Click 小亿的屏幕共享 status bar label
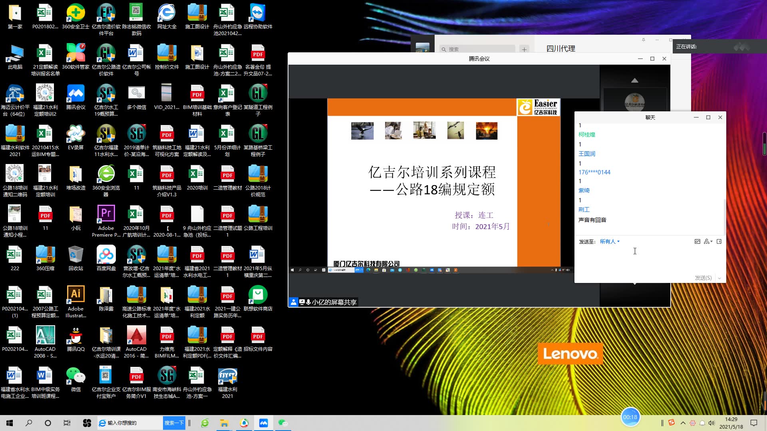 click(334, 302)
